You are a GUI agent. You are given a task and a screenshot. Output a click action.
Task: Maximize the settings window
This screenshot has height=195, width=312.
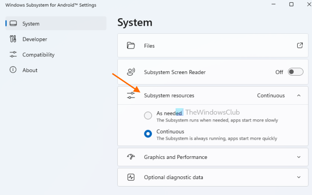tap(291, 4)
